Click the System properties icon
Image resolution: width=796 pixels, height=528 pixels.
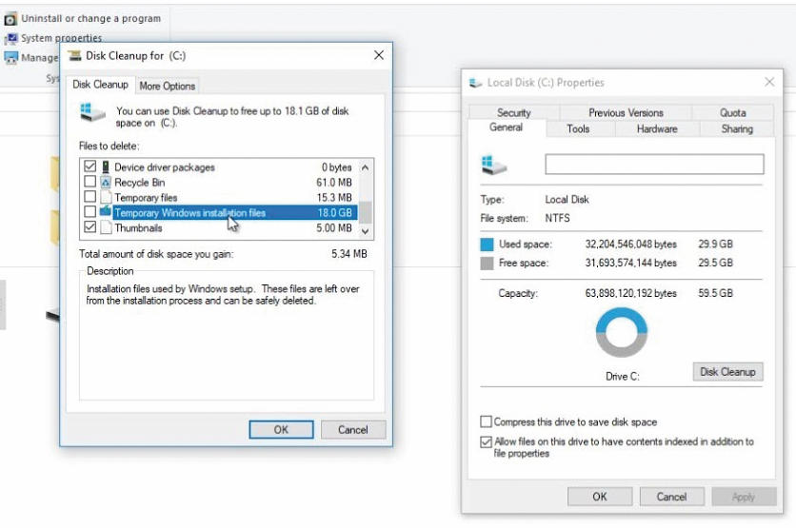point(10,39)
